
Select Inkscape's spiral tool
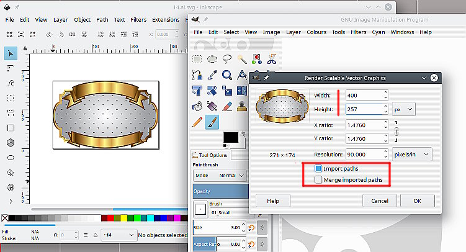11,187
